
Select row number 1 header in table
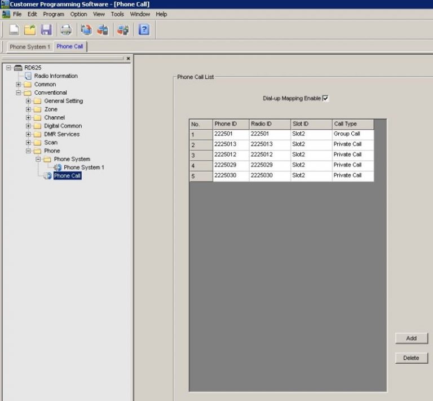(201, 135)
